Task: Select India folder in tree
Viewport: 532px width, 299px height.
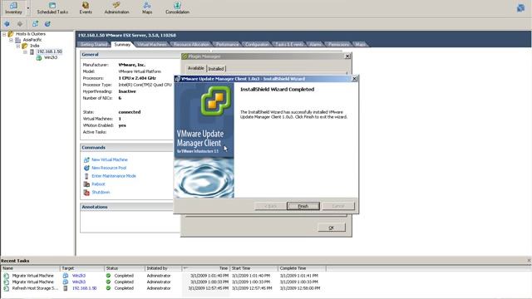Action: pyautogui.click(x=35, y=46)
